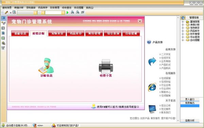Switch to the red 药品库存 tab

[x=75, y=33]
